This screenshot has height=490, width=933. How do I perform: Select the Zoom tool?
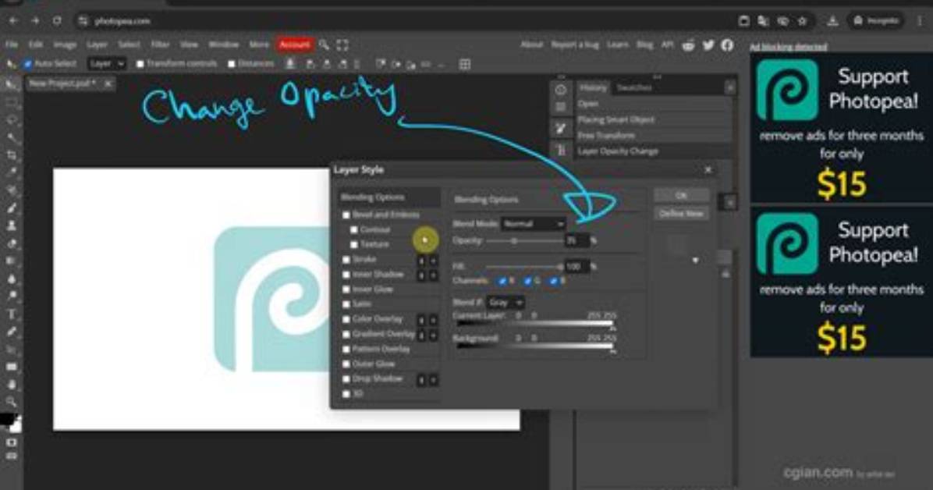pyautogui.click(x=11, y=402)
